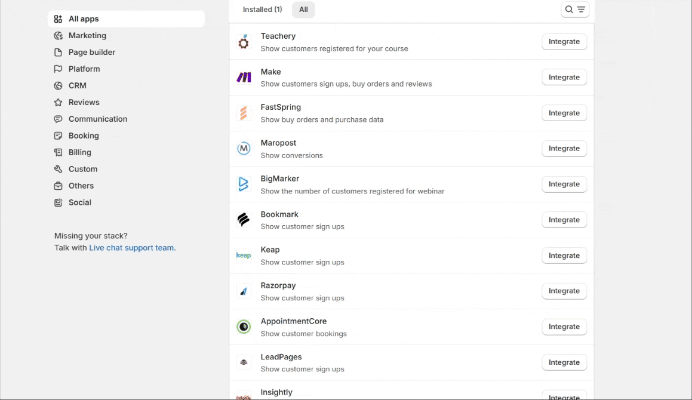692x400 pixels.
Task: Click the Make app logo icon
Action: [x=244, y=77]
